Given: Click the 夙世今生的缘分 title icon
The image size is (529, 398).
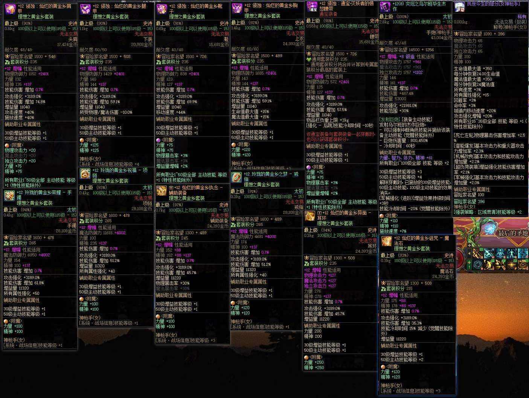Looking at the screenshot, I should click(x=459, y=6).
